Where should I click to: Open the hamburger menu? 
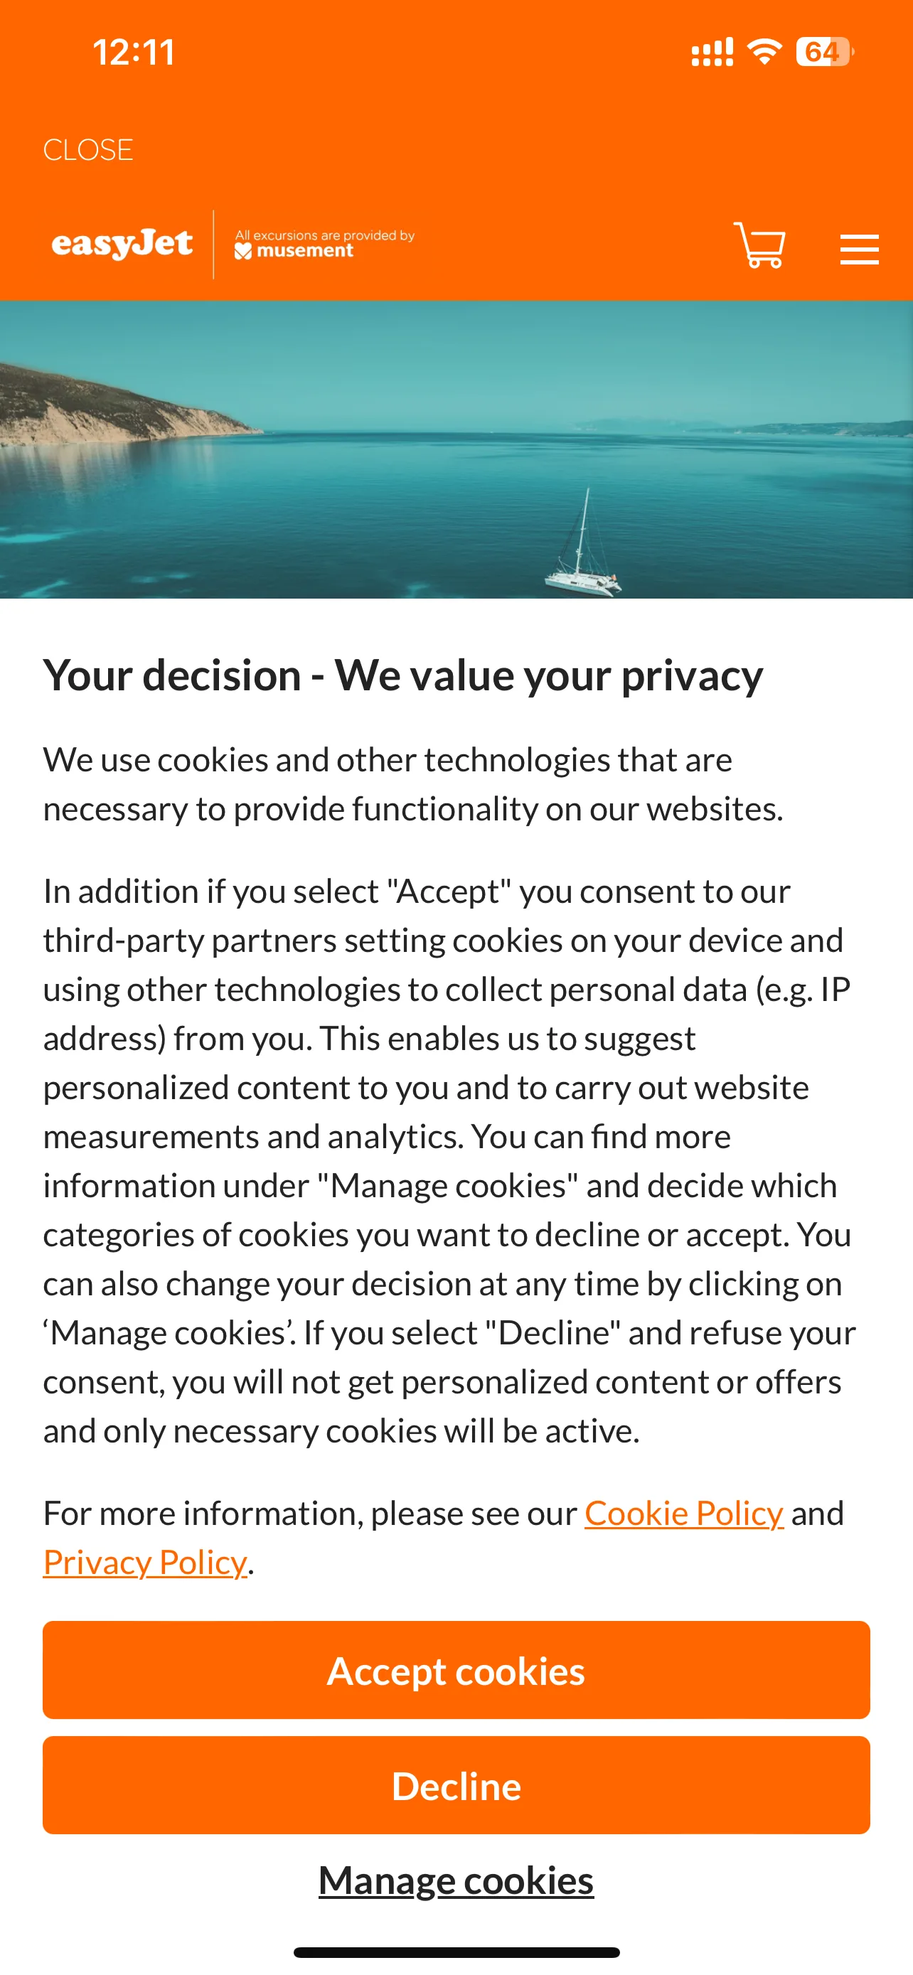click(x=858, y=249)
